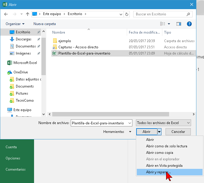The height and width of the screenshot is (183, 204).
Task: Click the forward navigation arrow
Action: point(15,14)
